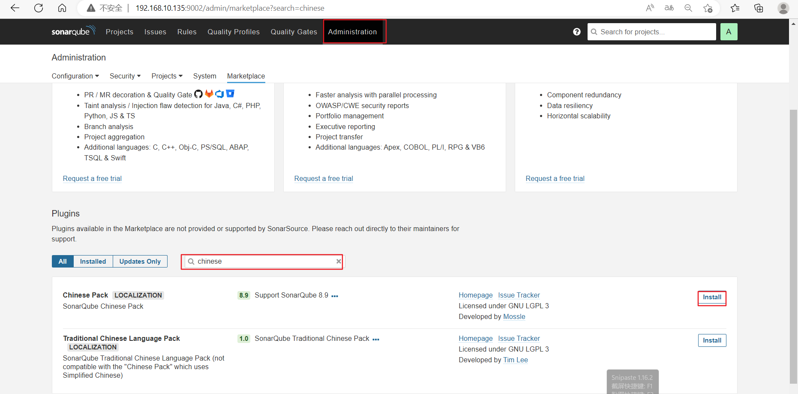
Task: Open developer Tim Lee link
Action: 516,360
